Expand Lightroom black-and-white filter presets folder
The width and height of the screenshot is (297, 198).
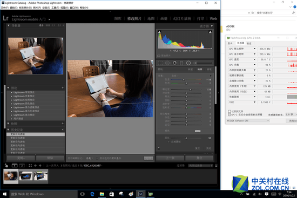click(x=11, y=107)
